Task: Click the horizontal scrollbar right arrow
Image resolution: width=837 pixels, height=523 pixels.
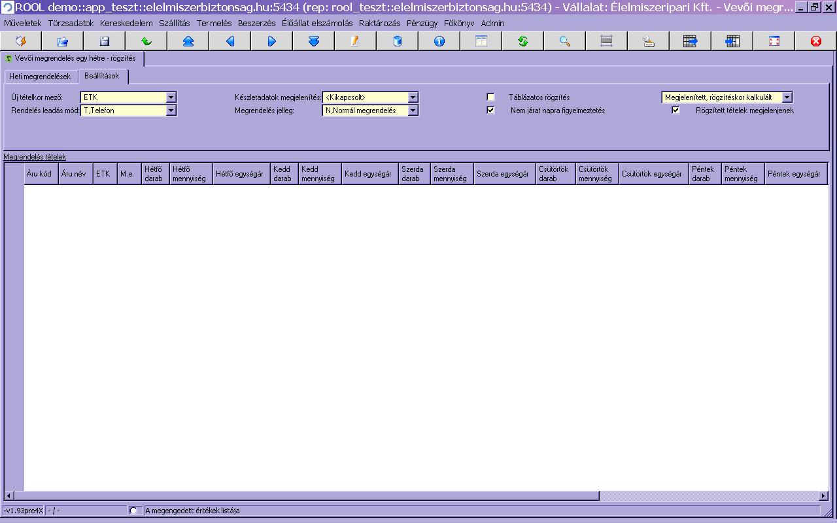Action: pos(823,496)
